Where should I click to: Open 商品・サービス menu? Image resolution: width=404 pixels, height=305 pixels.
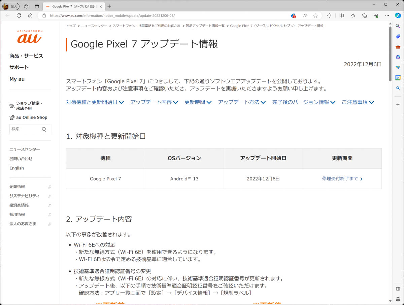click(x=26, y=56)
